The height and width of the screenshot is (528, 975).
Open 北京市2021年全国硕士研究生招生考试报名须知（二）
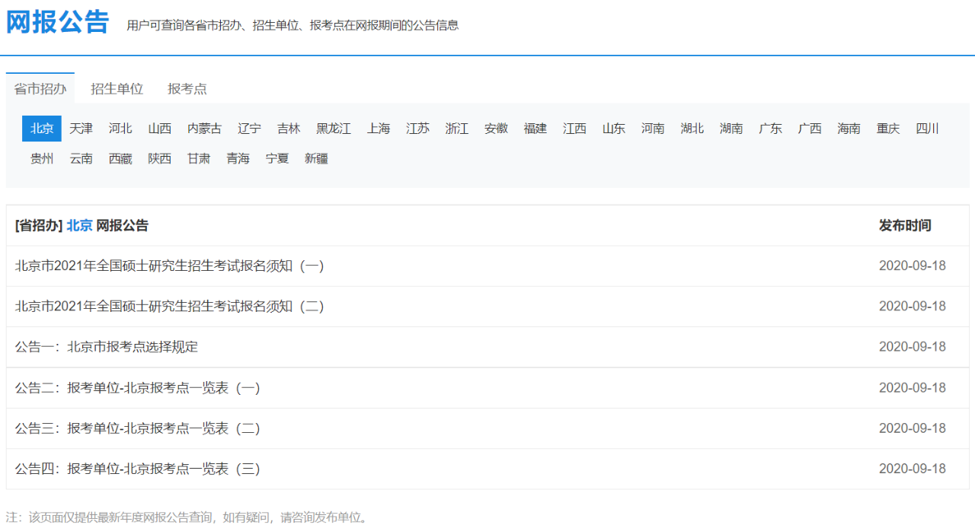pyautogui.click(x=169, y=306)
